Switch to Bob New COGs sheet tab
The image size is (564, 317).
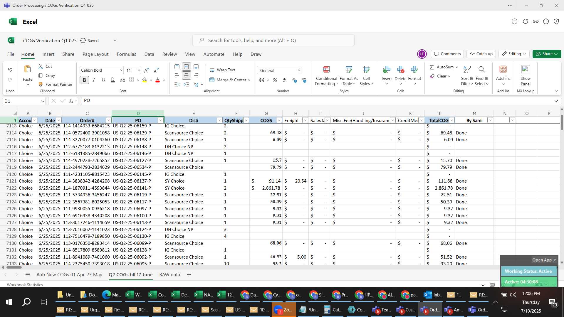[x=69, y=275]
